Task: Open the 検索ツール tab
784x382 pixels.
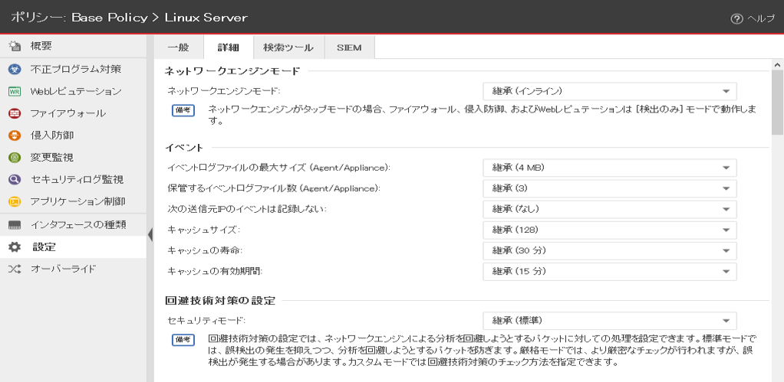Action: point(288,47)
